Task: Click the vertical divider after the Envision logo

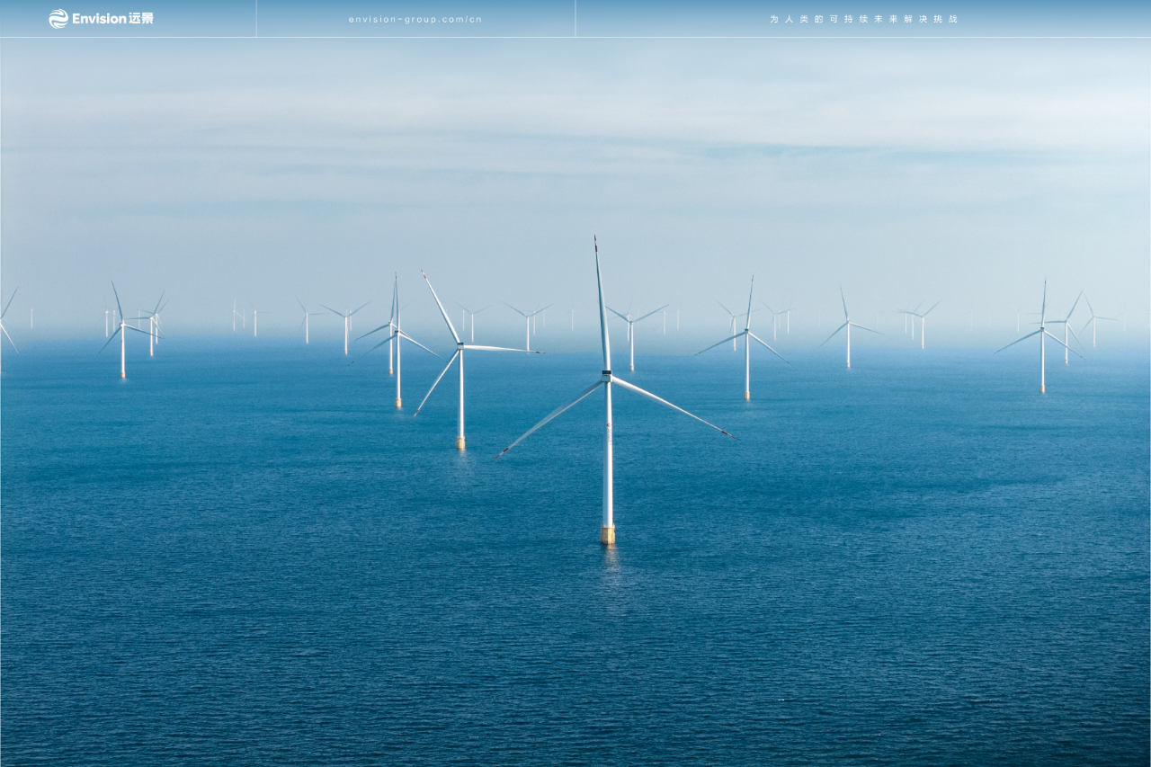Action: click(x=256, y=19)
